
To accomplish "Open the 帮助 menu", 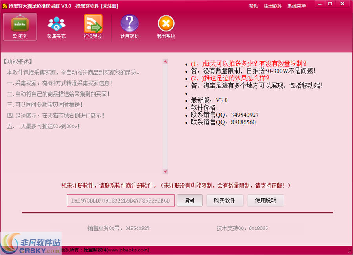I will [254, 6].
